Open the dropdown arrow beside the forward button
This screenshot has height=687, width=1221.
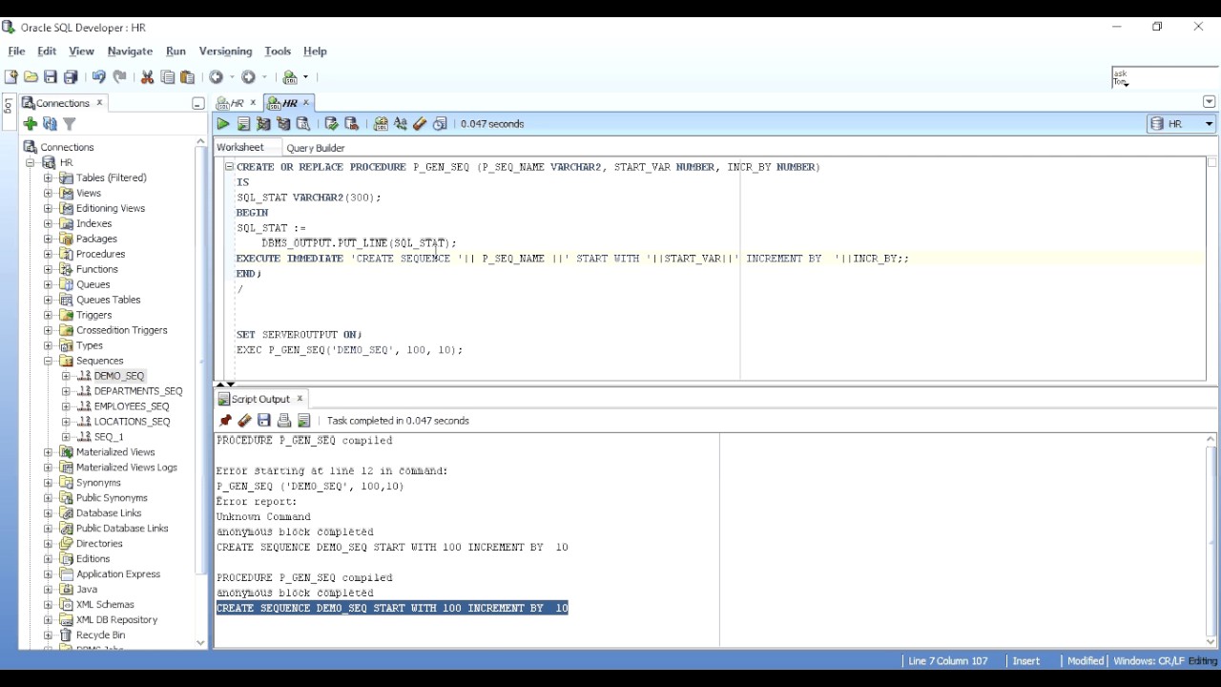265,77
